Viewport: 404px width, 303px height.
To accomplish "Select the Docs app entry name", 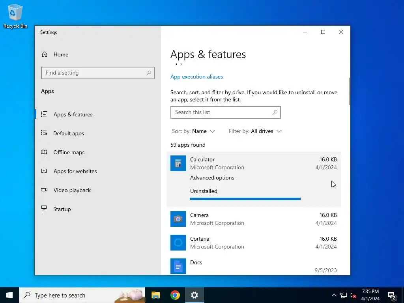I will click(196, 262).
